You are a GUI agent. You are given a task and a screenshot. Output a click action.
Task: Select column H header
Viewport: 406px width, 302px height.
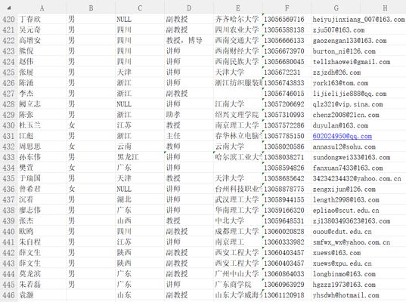point(385,8)
